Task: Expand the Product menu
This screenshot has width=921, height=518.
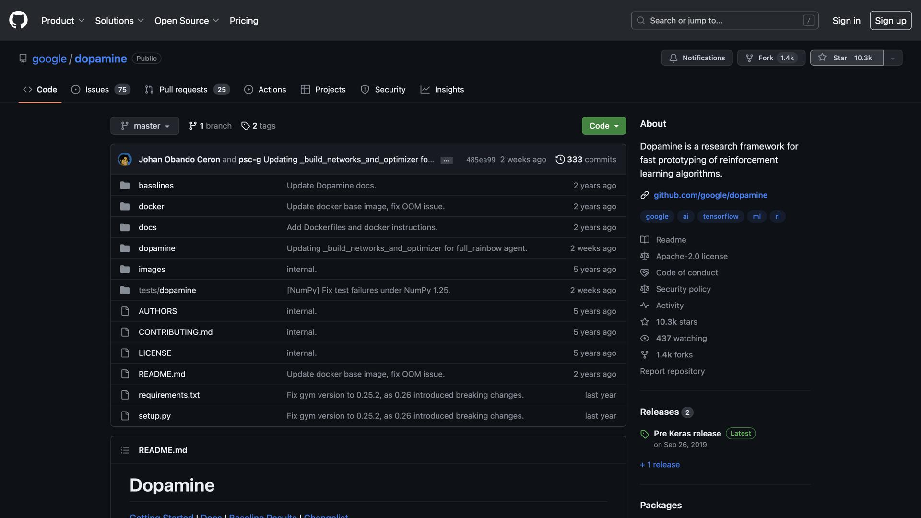Action: 63,21
